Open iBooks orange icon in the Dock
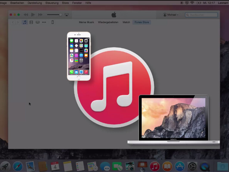The height and width of the screenshot is (172, 229). click(167, 166)
